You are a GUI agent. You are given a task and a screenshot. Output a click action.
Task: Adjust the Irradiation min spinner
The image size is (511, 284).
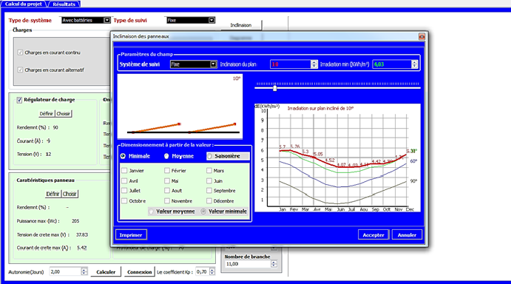pyautogui.click(x=415, y=64)
